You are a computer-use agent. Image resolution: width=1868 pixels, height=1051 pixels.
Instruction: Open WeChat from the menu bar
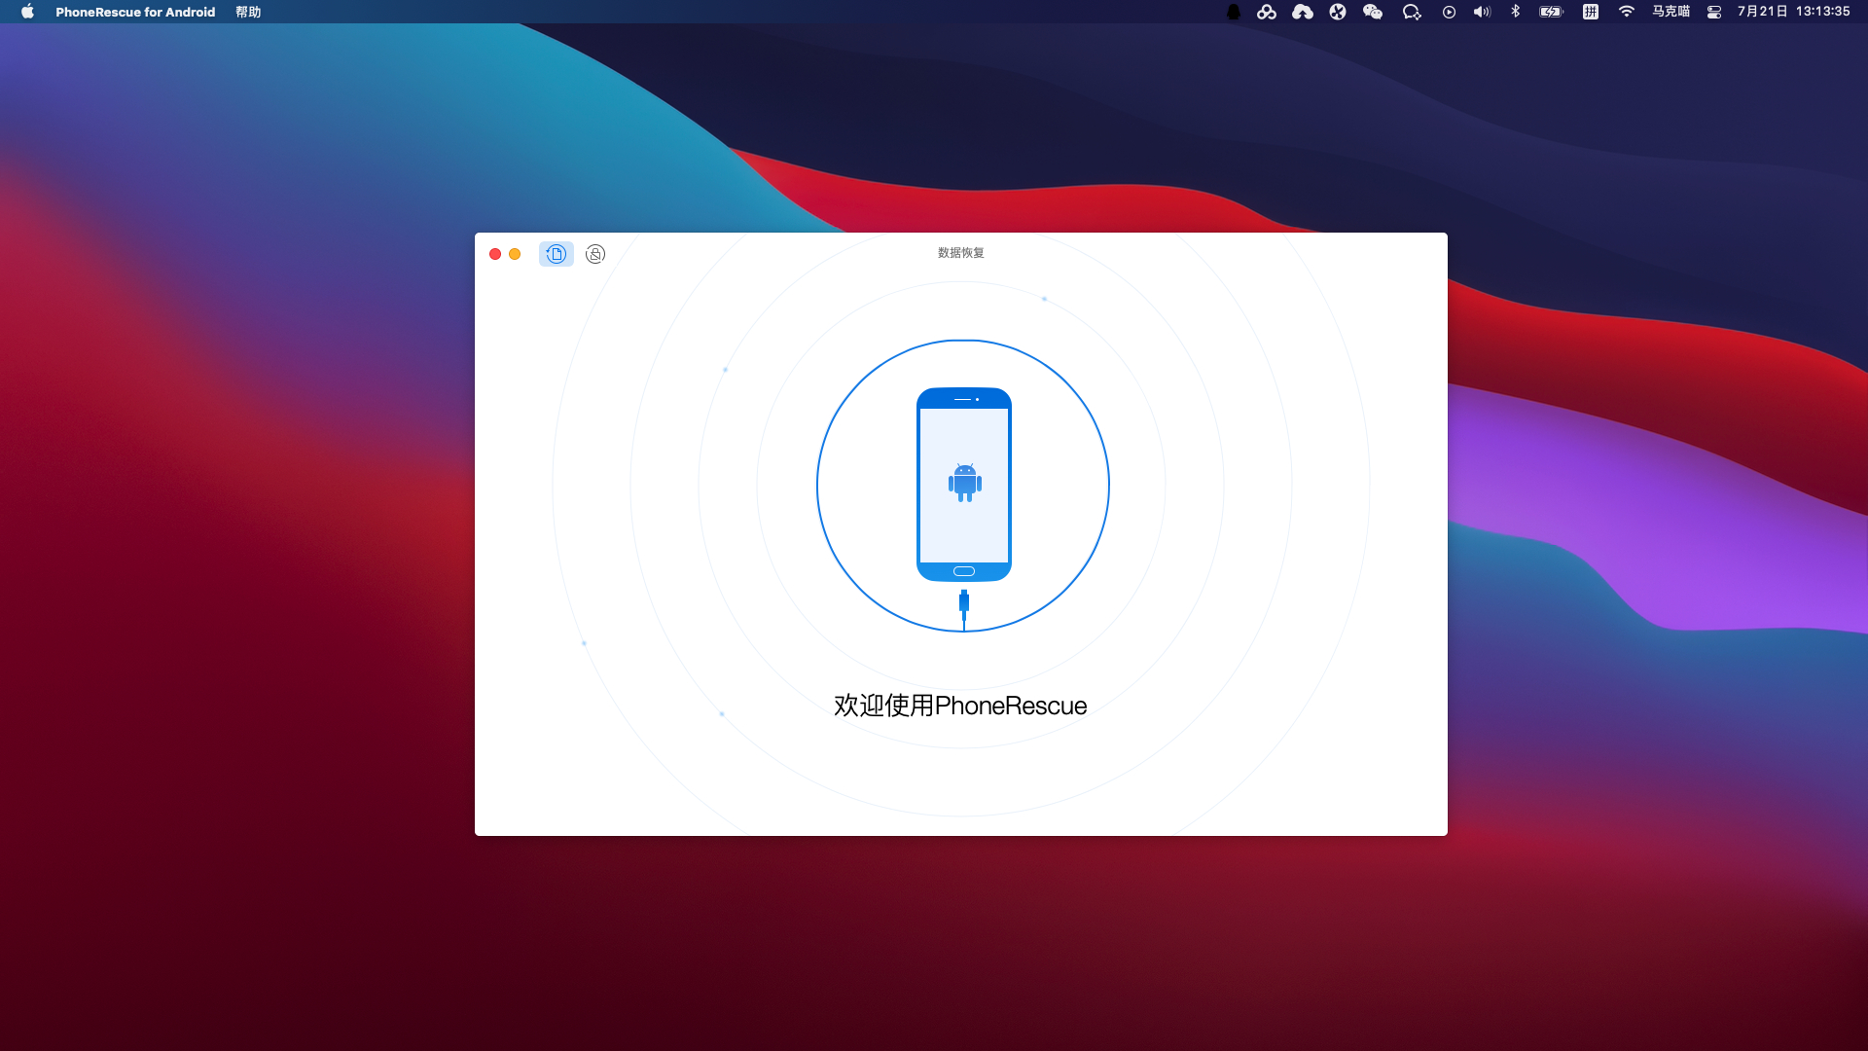click(x=1373, y=12)
